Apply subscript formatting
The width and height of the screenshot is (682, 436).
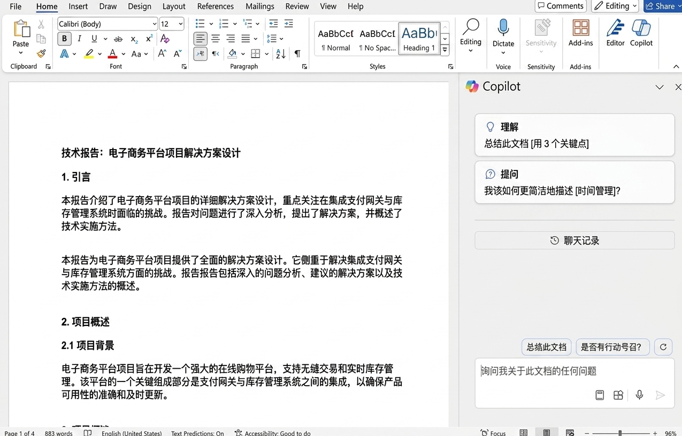[x=134, y=38]
